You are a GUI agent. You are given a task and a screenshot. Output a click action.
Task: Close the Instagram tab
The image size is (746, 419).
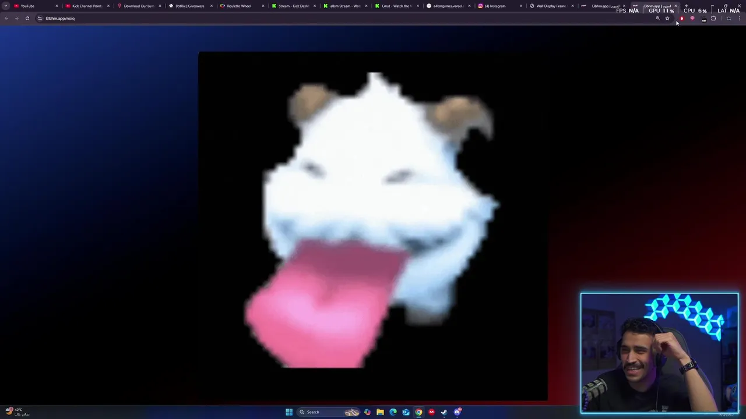520,6
